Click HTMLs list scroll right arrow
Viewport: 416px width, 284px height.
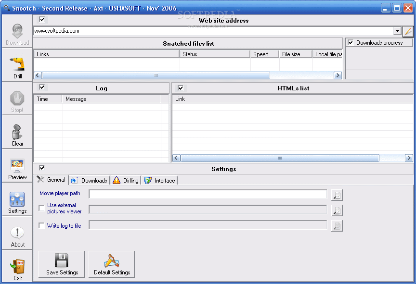tap(409, 158)
